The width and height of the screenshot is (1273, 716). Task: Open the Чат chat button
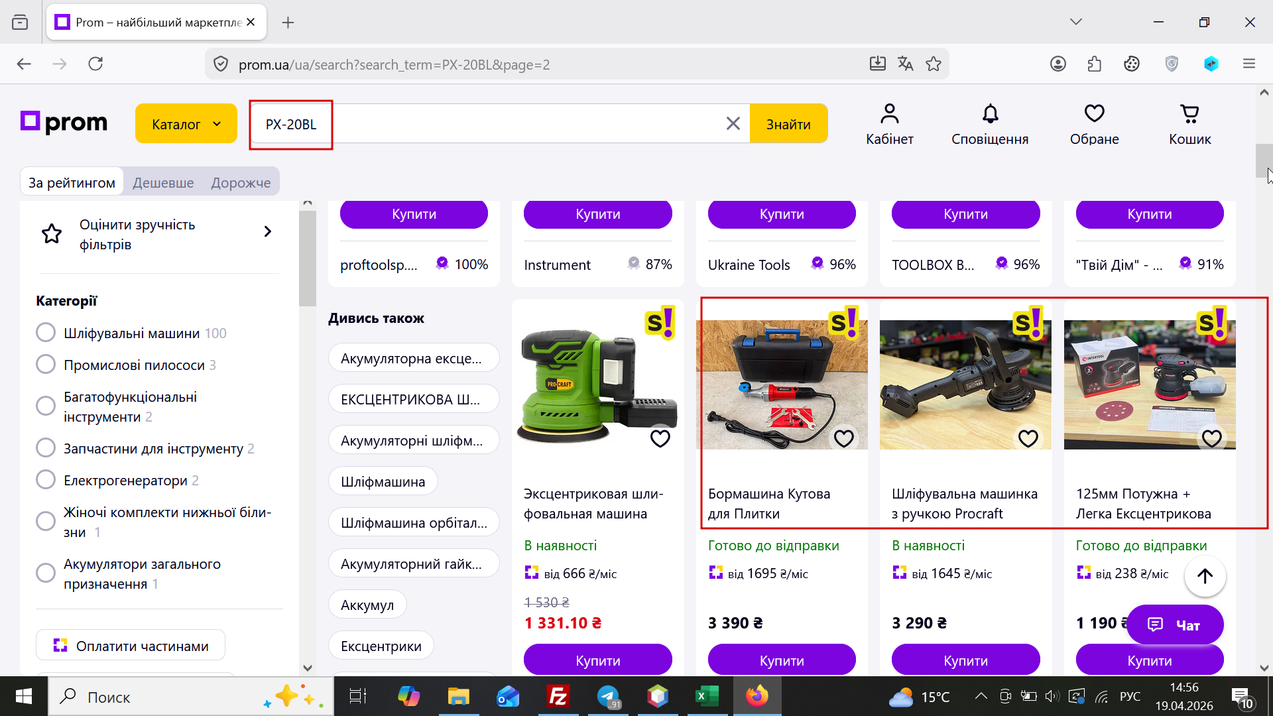pos(1174,625)
